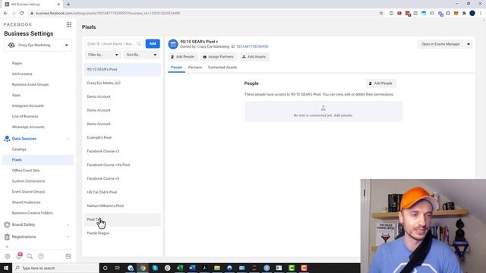This screenshot has width=486, height=273.
Task: Collapse the Data Sources section chevron
Action: tap(68, 139)
